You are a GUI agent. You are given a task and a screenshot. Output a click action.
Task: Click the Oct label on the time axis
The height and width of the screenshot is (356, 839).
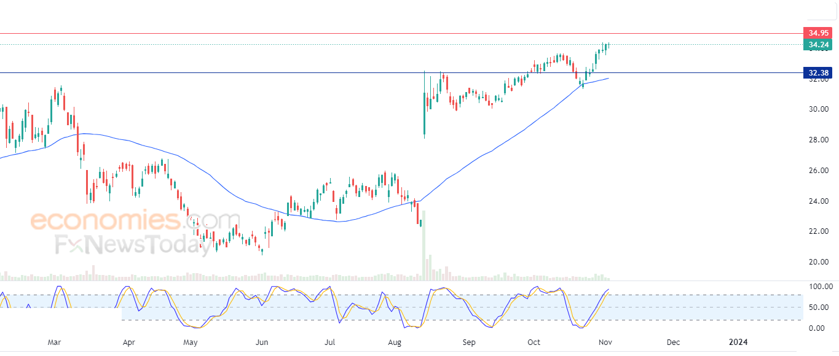coord(534,342)
